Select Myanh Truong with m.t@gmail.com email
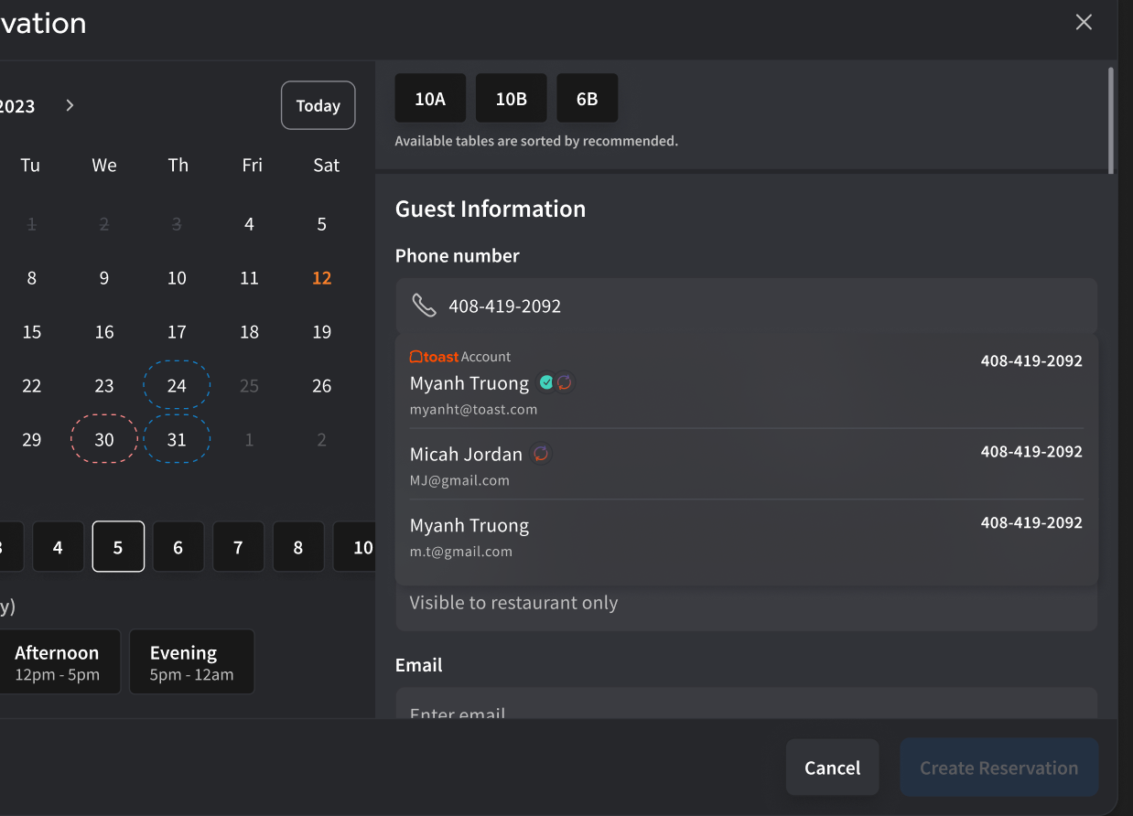The width and height of the screenshot is (1133, 816). pos(746,536)
